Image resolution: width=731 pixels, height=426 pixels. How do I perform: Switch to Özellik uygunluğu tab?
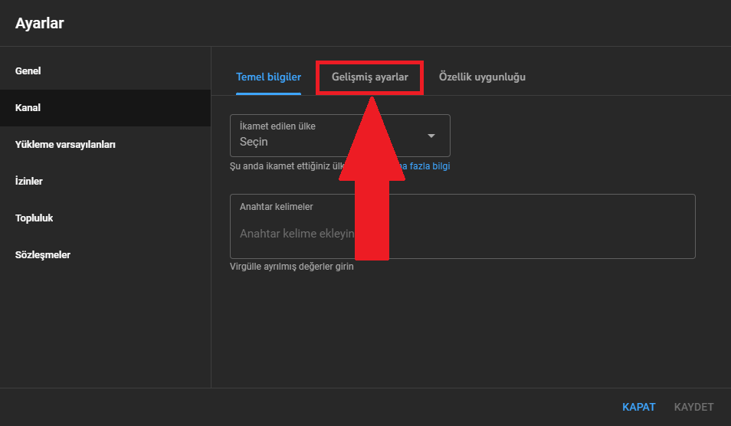tap(482, 77)
